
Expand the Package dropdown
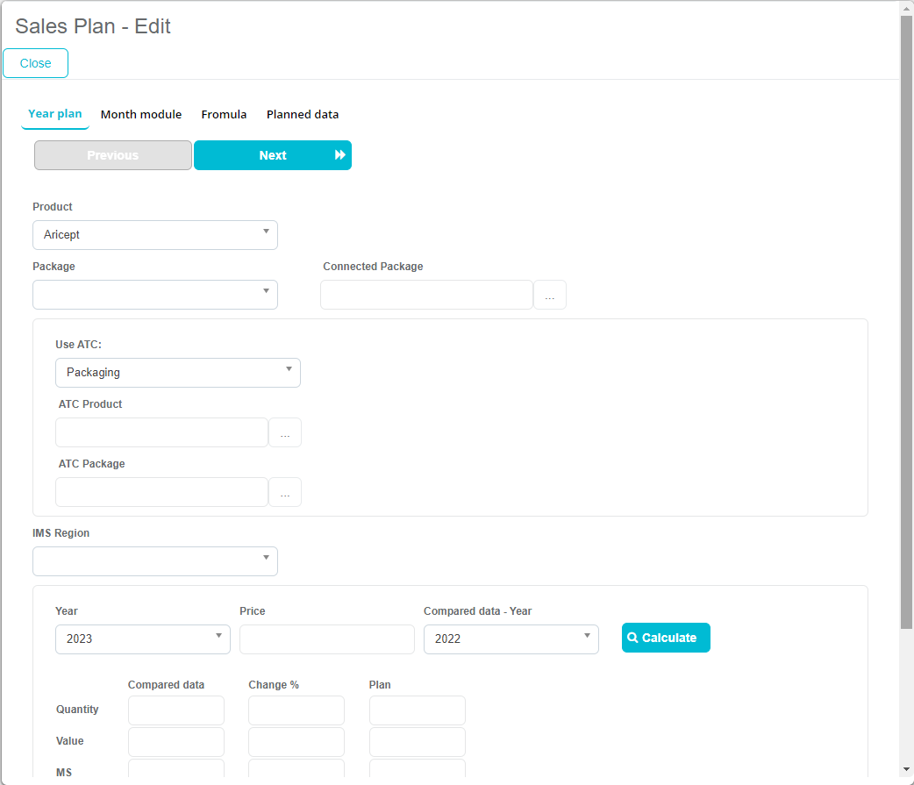pyautogui.click(x=155, y=295)
